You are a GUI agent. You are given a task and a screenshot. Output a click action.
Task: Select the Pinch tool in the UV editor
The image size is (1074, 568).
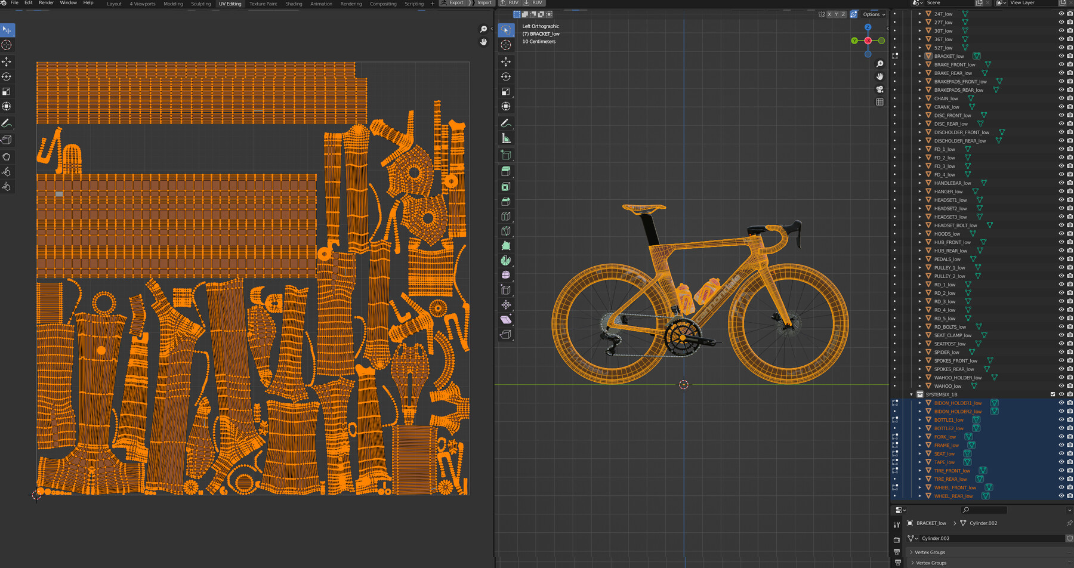(7, 187)
